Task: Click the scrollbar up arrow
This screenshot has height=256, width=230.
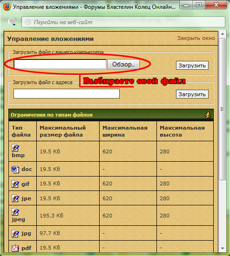Action: (223, 34)
